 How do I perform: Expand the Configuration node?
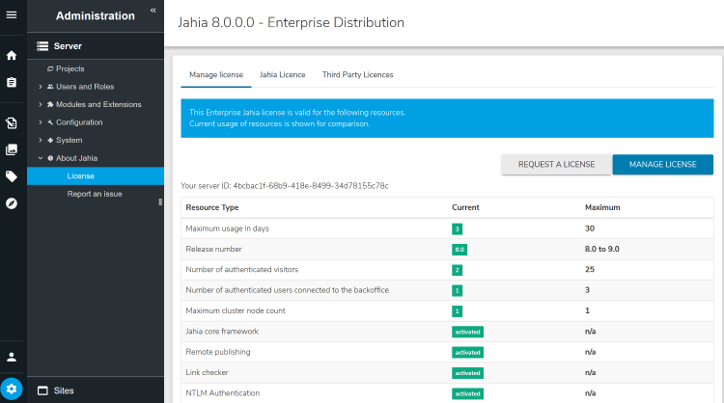click(x=41, y=122)
